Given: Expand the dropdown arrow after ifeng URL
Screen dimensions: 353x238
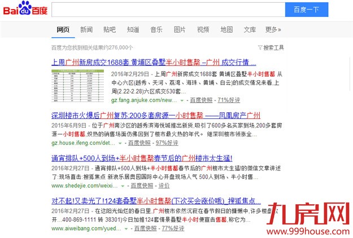Looking at the screenshot, I should (120, 143).
